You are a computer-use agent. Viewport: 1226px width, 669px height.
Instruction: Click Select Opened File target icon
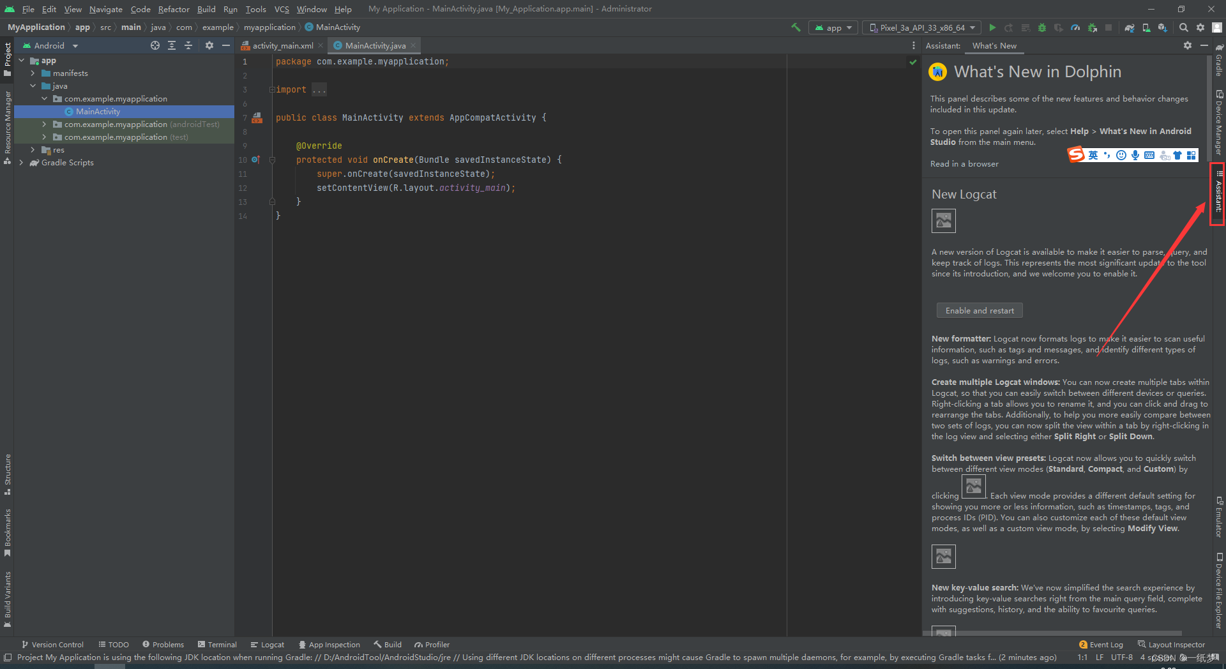pos(155,45)
